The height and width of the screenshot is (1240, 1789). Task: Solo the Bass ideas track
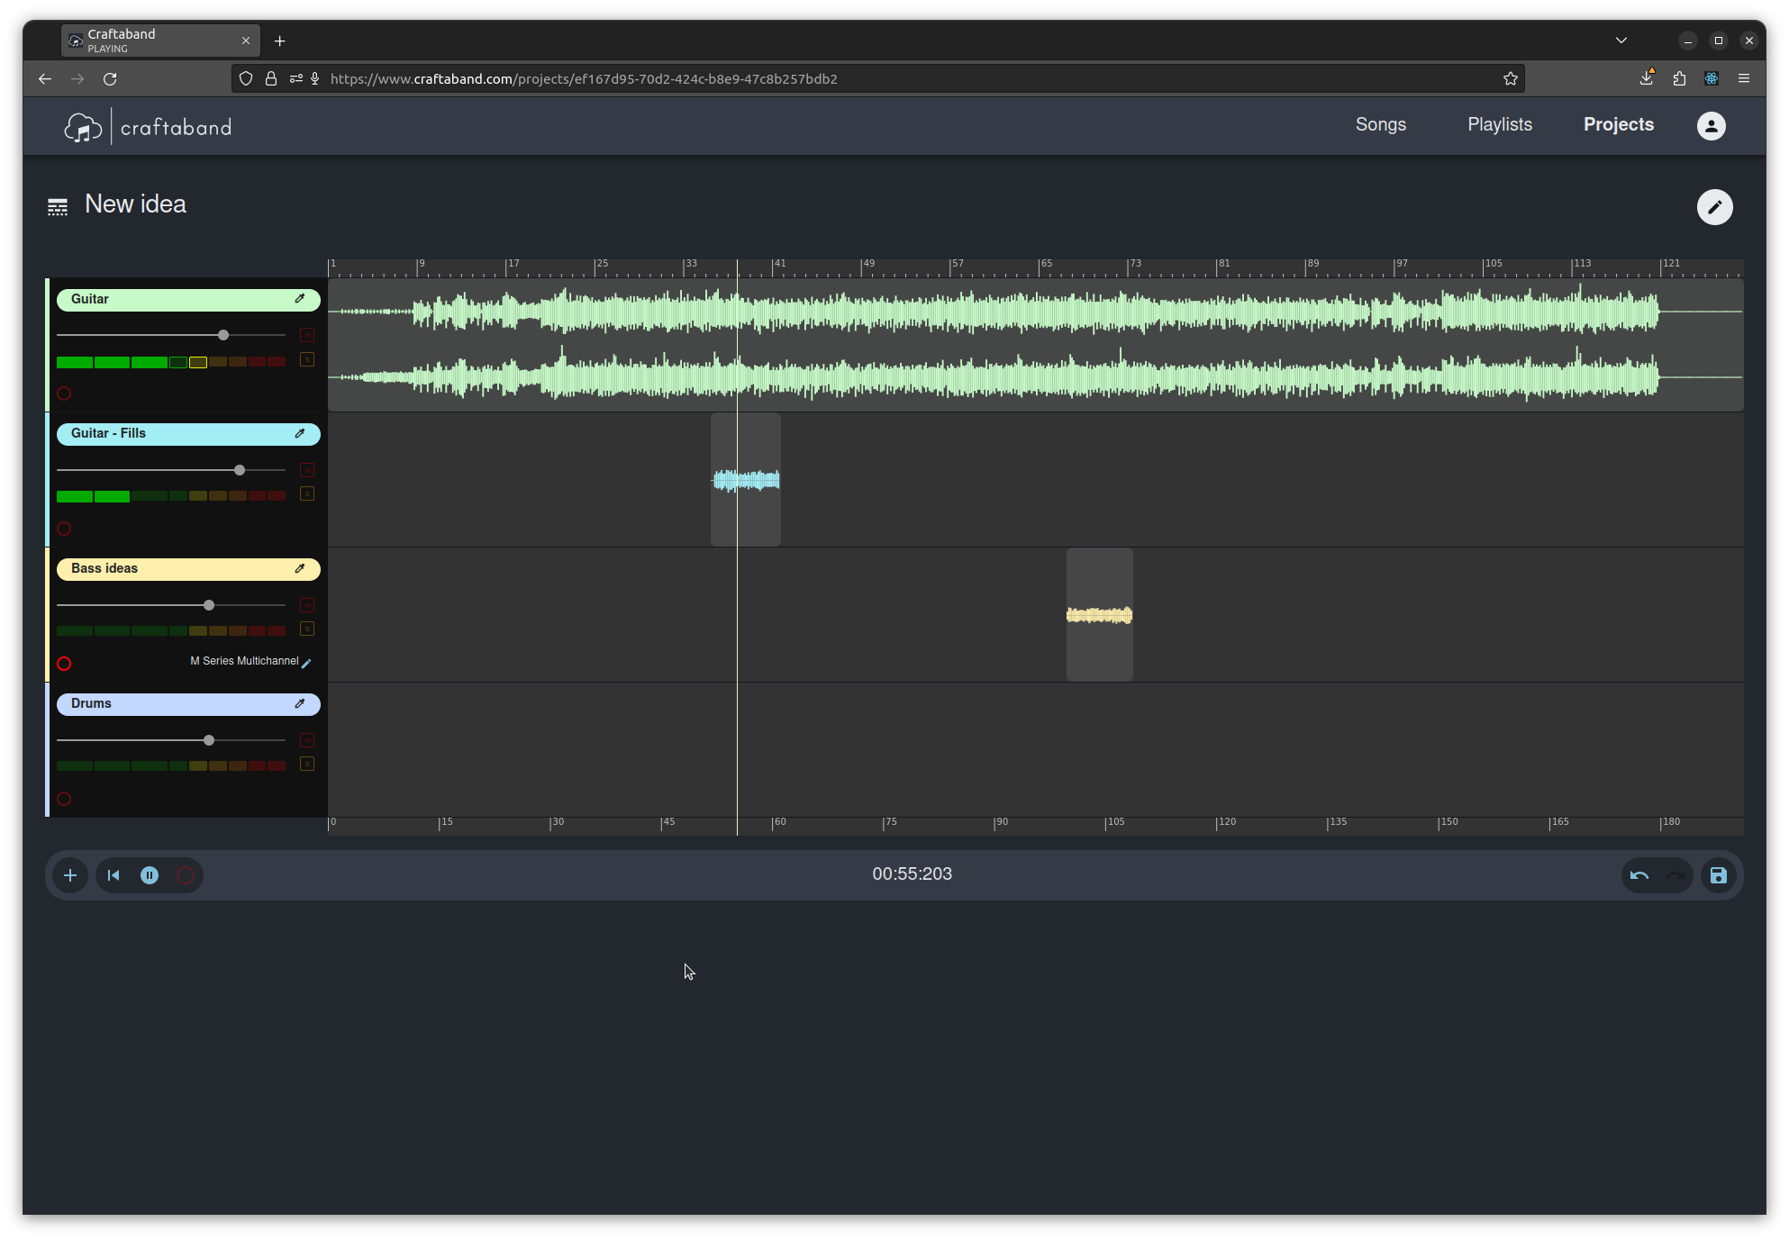pyautogui.click(x=307, y=629)
